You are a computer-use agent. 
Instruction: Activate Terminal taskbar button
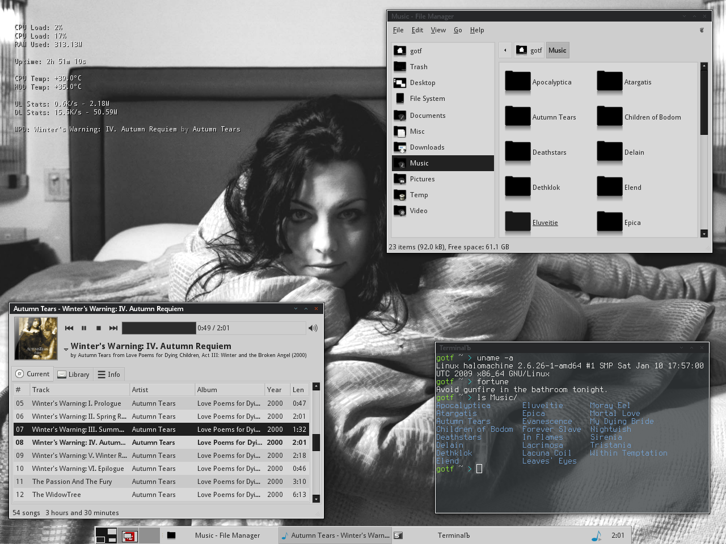pyautogui.click(x=448, y=535)
